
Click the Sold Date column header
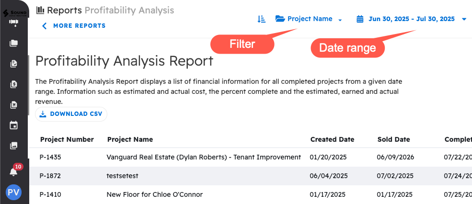[393, 139]
